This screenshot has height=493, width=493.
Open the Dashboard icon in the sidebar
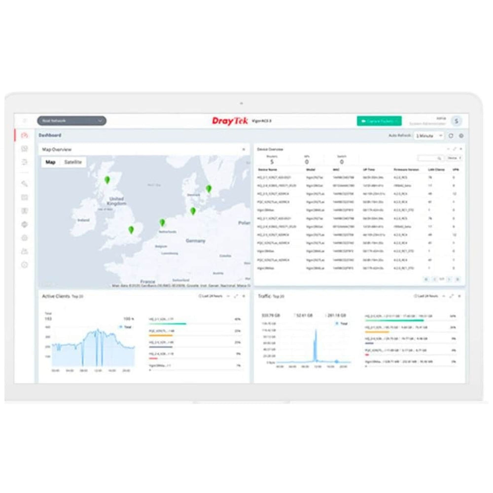[x=24, y=135]
